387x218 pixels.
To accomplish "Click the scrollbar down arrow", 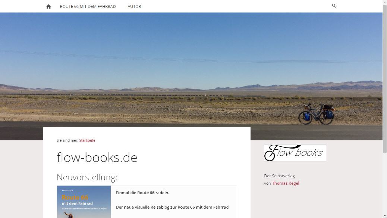I will [x=385, y=216].
